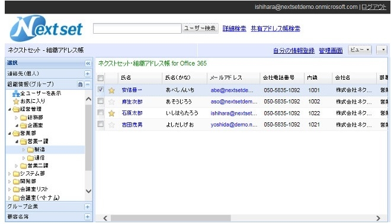Click the システム部 folder icon
The height and width of the screenshot is (224, 391).
click(17, 174)
